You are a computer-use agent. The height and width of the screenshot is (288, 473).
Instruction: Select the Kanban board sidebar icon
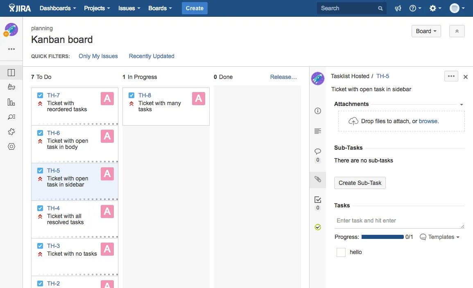pyautogui.click(x=11, y=72)
